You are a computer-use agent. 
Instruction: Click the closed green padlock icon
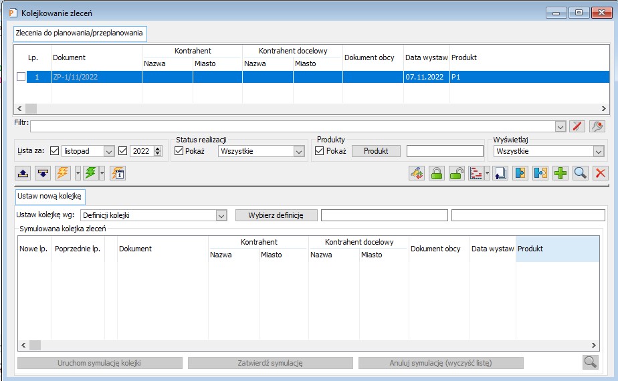[x=437, y=173]
